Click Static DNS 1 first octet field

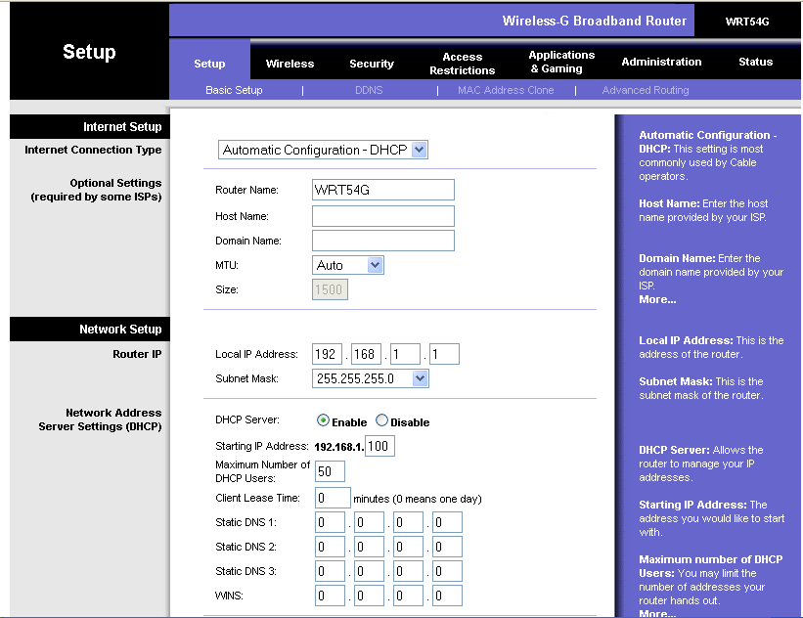(330, 522)
